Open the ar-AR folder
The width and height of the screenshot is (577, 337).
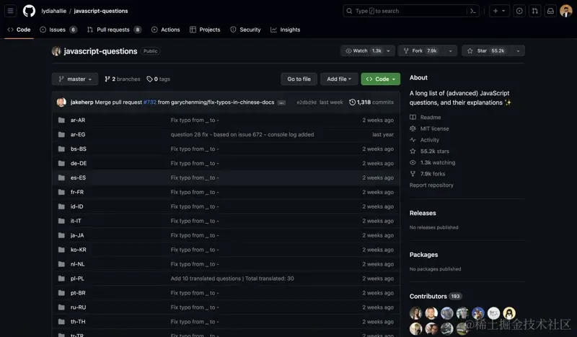(x=78, y=120)
